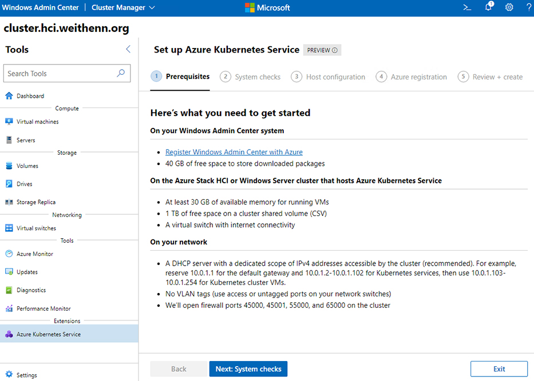Viewport: 534px width, 381px height.
Task: Click 'A virtual switch with internet connectivity' bullet
Action: tap(230, 225)
